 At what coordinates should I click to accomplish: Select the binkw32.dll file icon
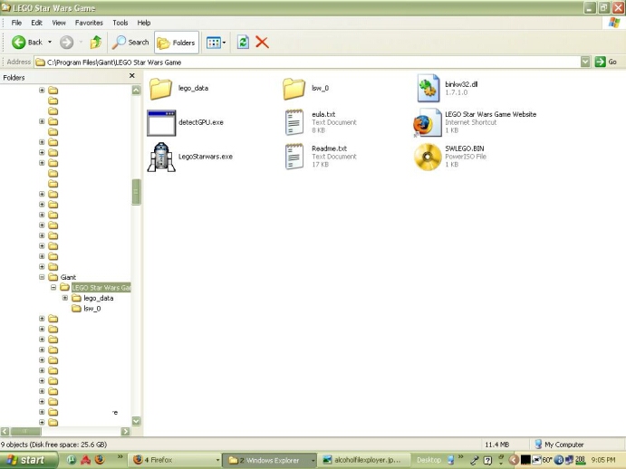tap(428, 88)
